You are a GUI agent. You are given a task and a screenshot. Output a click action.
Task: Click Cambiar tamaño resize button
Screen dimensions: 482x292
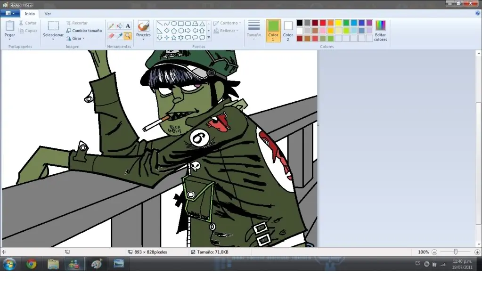[x=84, y=31]
